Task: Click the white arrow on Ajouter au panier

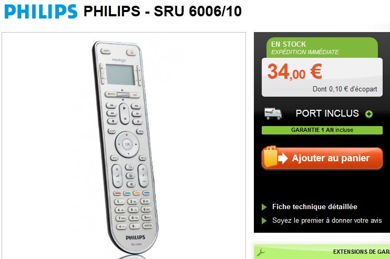Action: tap(283, 158)
